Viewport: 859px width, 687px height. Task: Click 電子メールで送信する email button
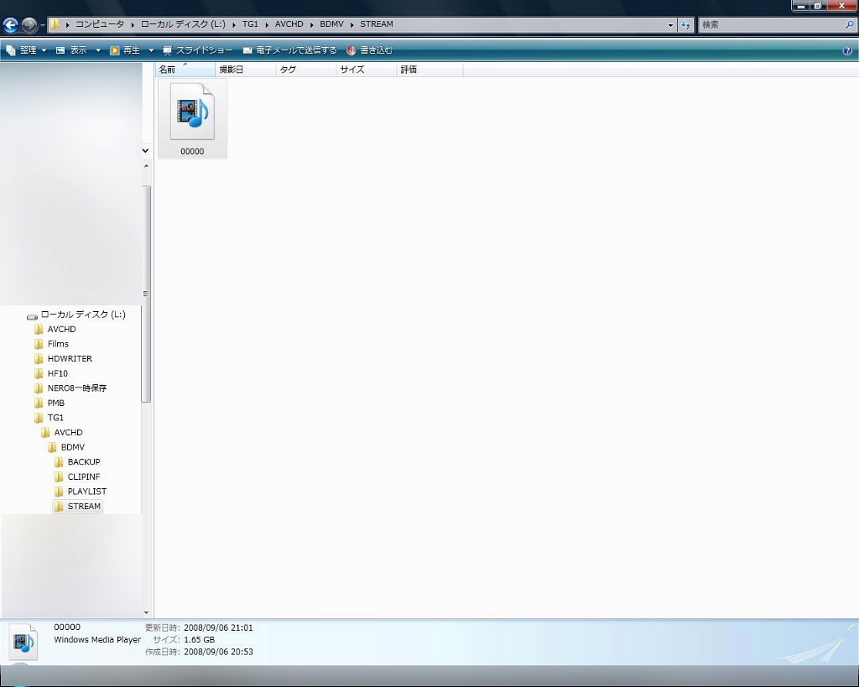289,50
